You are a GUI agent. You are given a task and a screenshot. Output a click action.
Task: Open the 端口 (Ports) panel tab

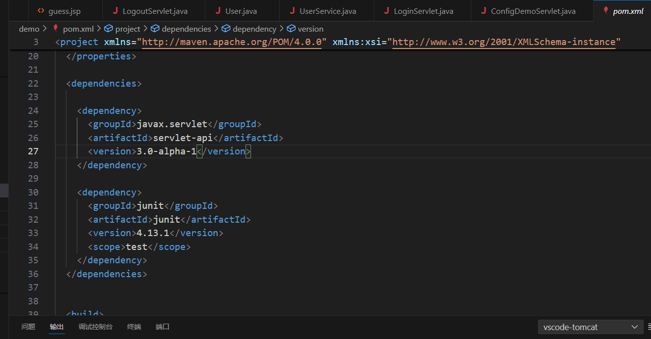pyautogui.click(x=162, y=327)
